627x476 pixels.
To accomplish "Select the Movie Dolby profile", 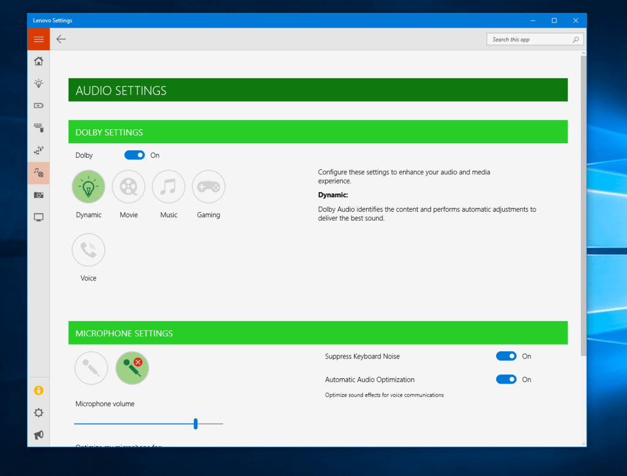I will click(x=129, y=187).
